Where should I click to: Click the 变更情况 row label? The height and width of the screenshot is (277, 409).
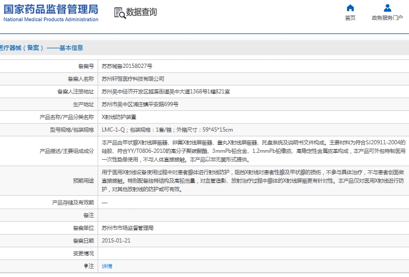click(83, 253)
